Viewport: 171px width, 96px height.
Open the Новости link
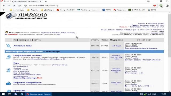(142, 24)
